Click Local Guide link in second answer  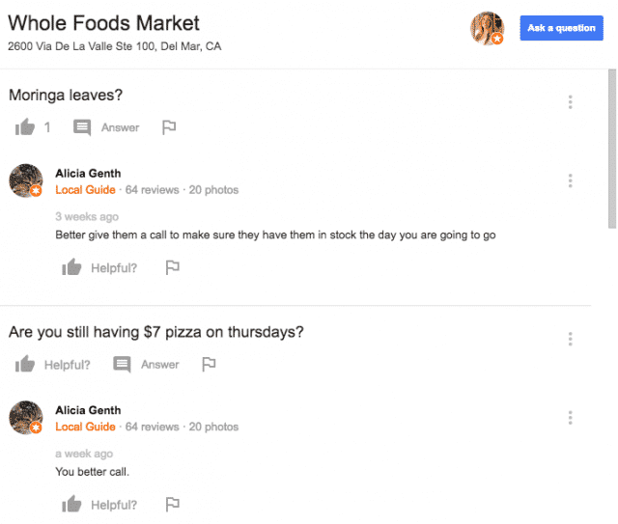click(85, 427)
